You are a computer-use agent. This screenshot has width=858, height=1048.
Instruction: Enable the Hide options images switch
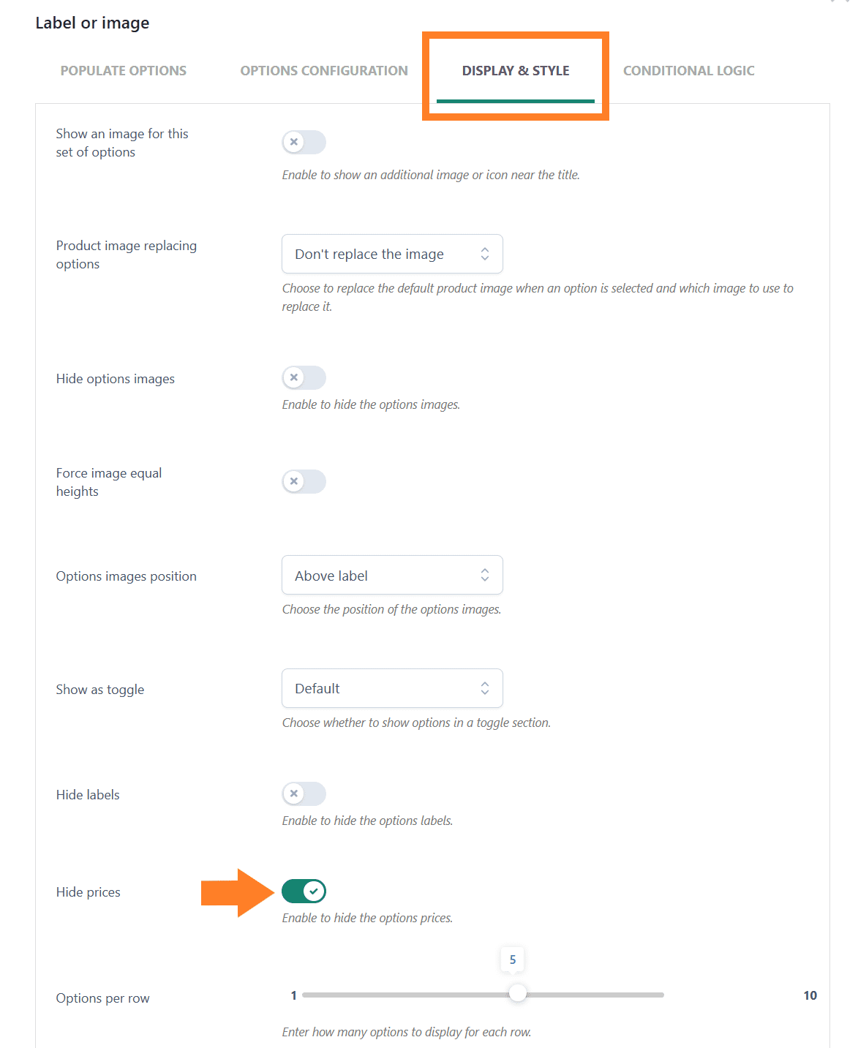point(304,377)
